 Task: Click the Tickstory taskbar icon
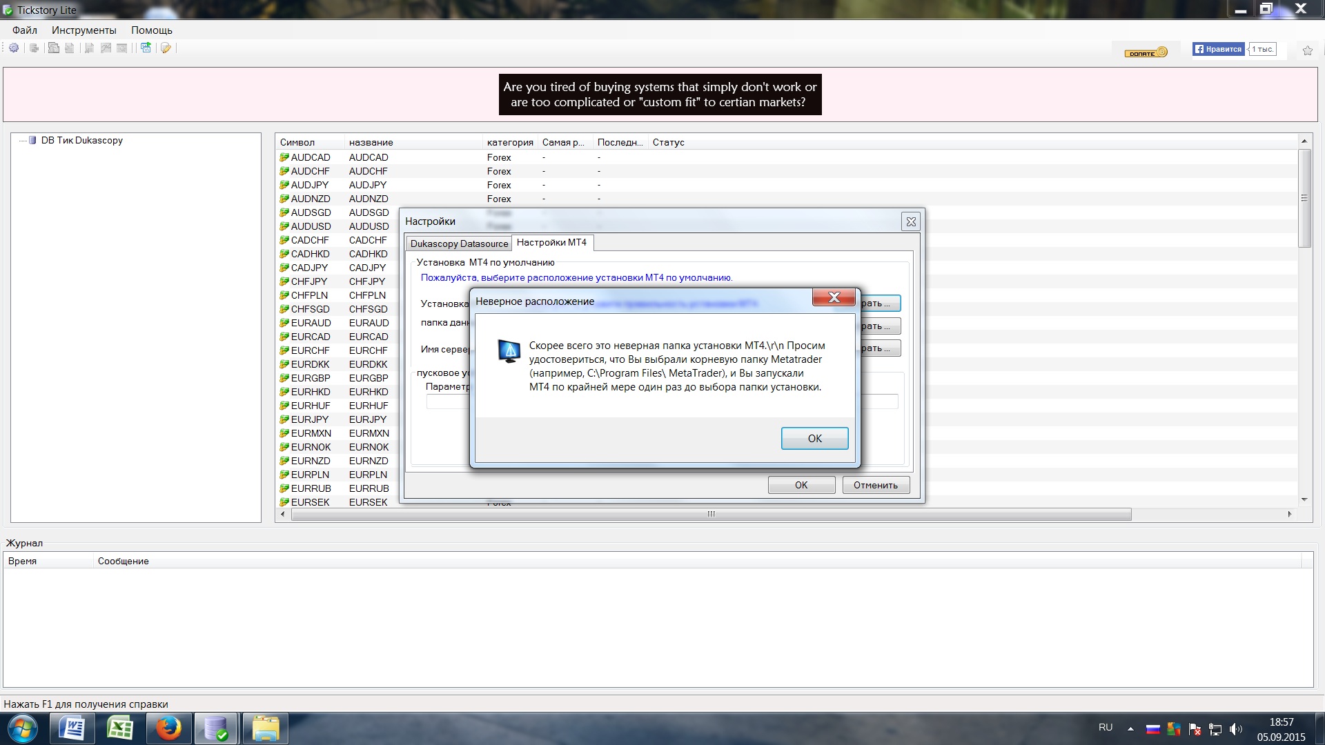click(x=217, y=728)
